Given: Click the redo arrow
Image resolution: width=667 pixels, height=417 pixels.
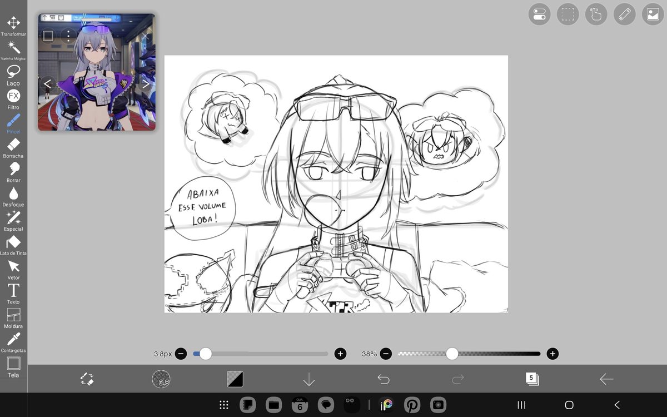Looking at the screenshot, I should pyautogui.click(x=458, y=379).
